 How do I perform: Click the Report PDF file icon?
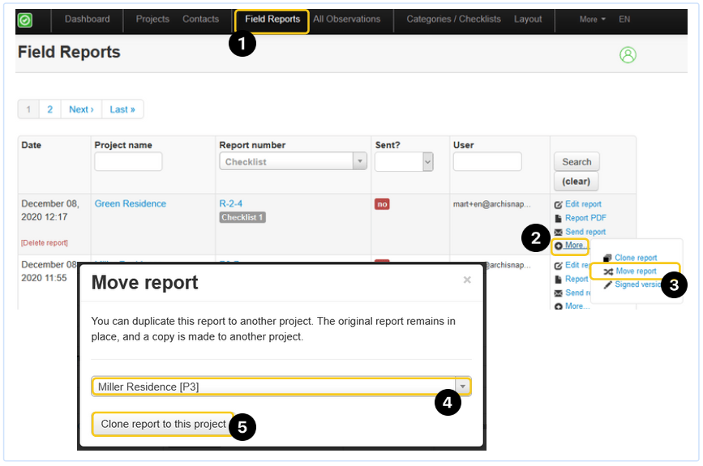click(558, 219)
